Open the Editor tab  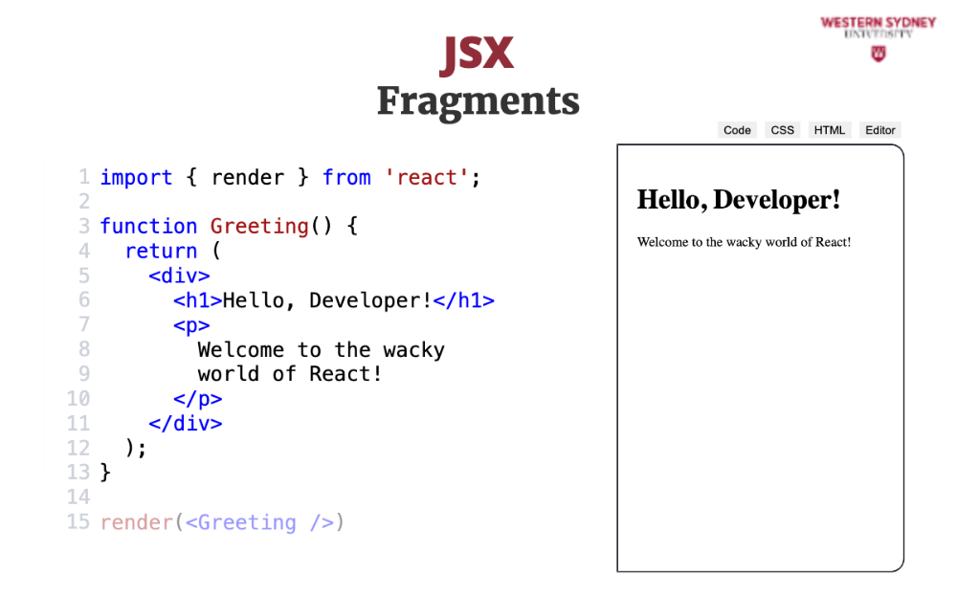(x=879, y=130)
